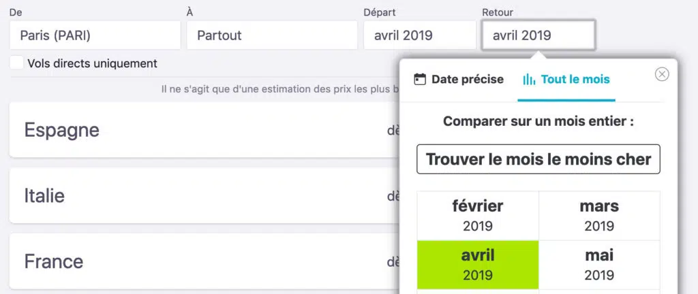This screenshot has width=698, height=294.
Task: Close the date picker popup
Action: point(662,74)
